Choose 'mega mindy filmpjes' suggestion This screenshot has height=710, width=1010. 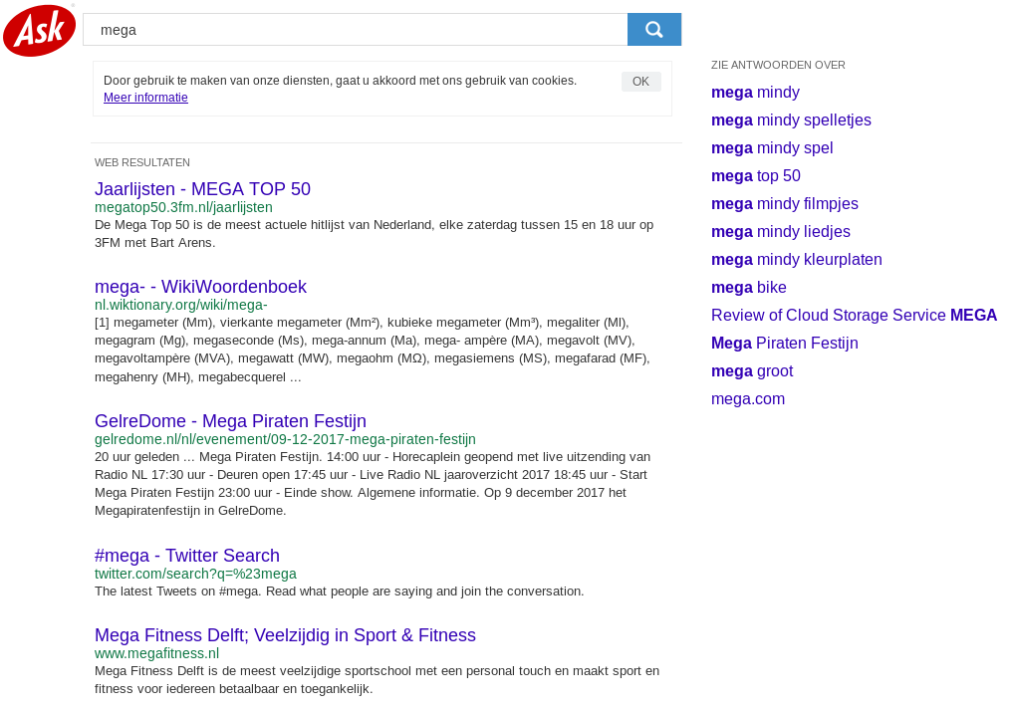(784, 204)
